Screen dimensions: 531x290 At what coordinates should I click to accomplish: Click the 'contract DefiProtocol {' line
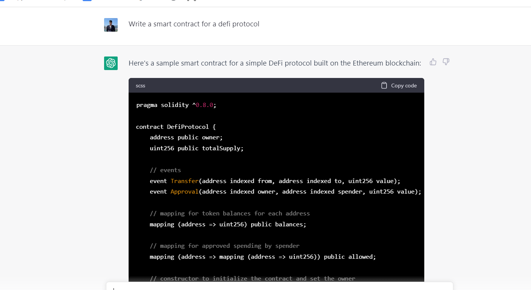(176, 127)
